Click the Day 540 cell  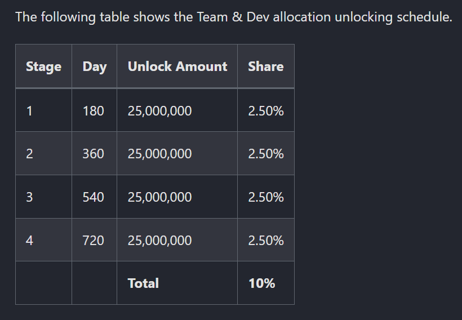tap(94, 197)
